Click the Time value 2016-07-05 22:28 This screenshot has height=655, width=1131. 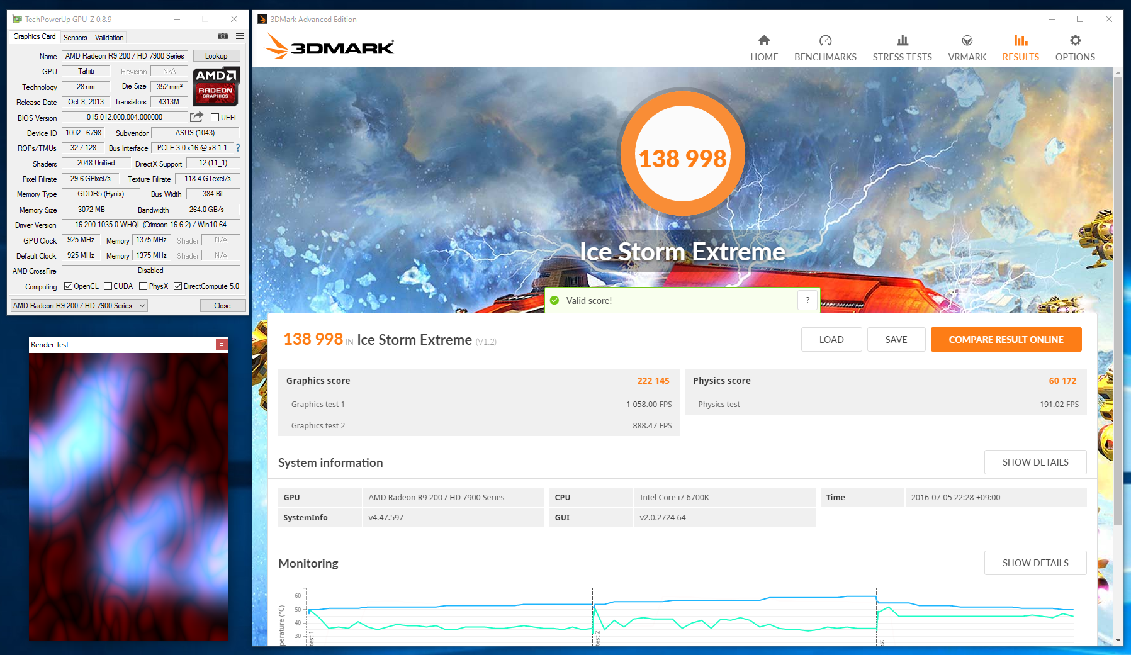(x=996, y=497)
